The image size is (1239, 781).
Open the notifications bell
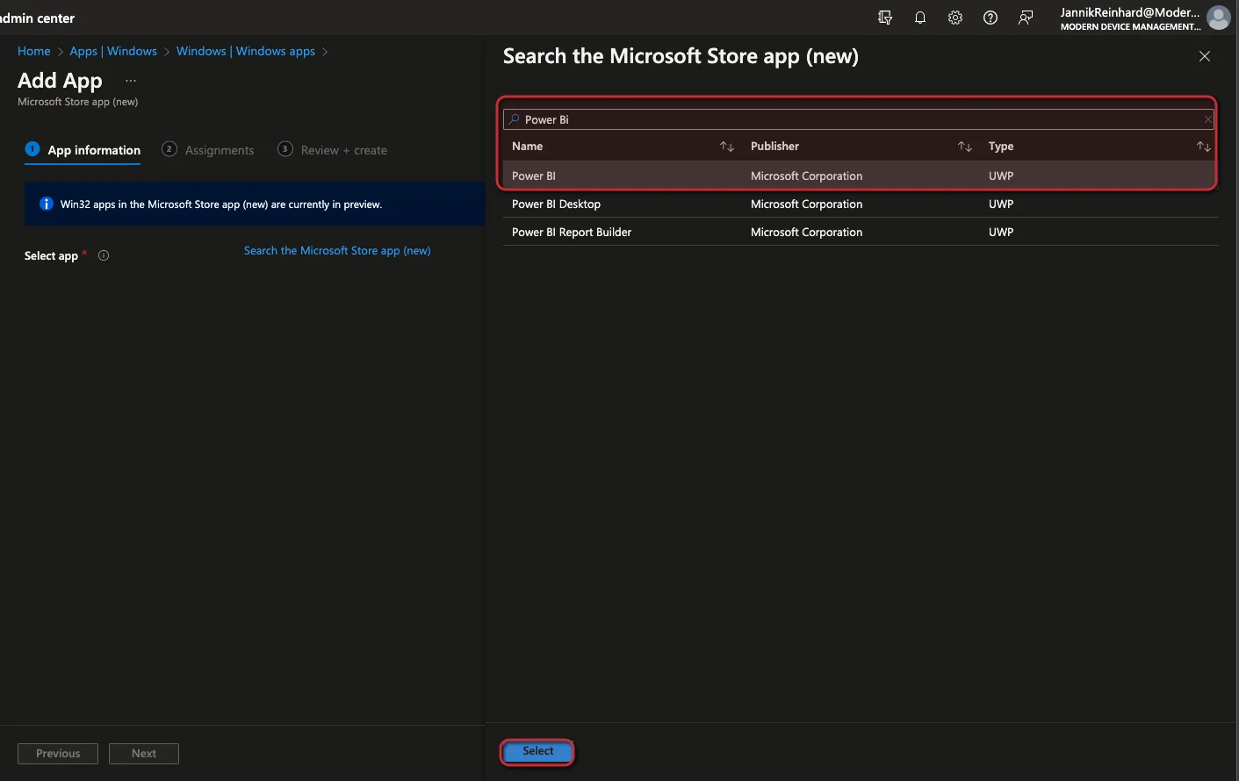920,18
